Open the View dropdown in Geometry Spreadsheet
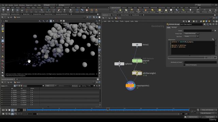Image resolution: width=218 pixels, height=122 pixels. [51, 86]
